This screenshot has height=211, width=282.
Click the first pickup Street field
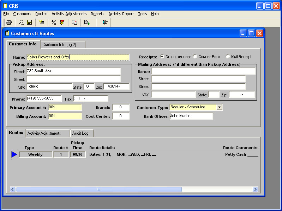(x=74, y=71)
